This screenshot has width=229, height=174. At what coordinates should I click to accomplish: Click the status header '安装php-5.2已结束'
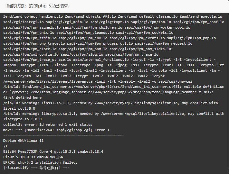click(x=49, y=6)
